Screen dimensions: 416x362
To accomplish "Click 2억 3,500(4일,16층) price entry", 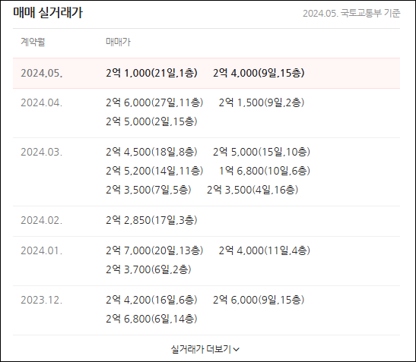I will (x=252, y=190).
